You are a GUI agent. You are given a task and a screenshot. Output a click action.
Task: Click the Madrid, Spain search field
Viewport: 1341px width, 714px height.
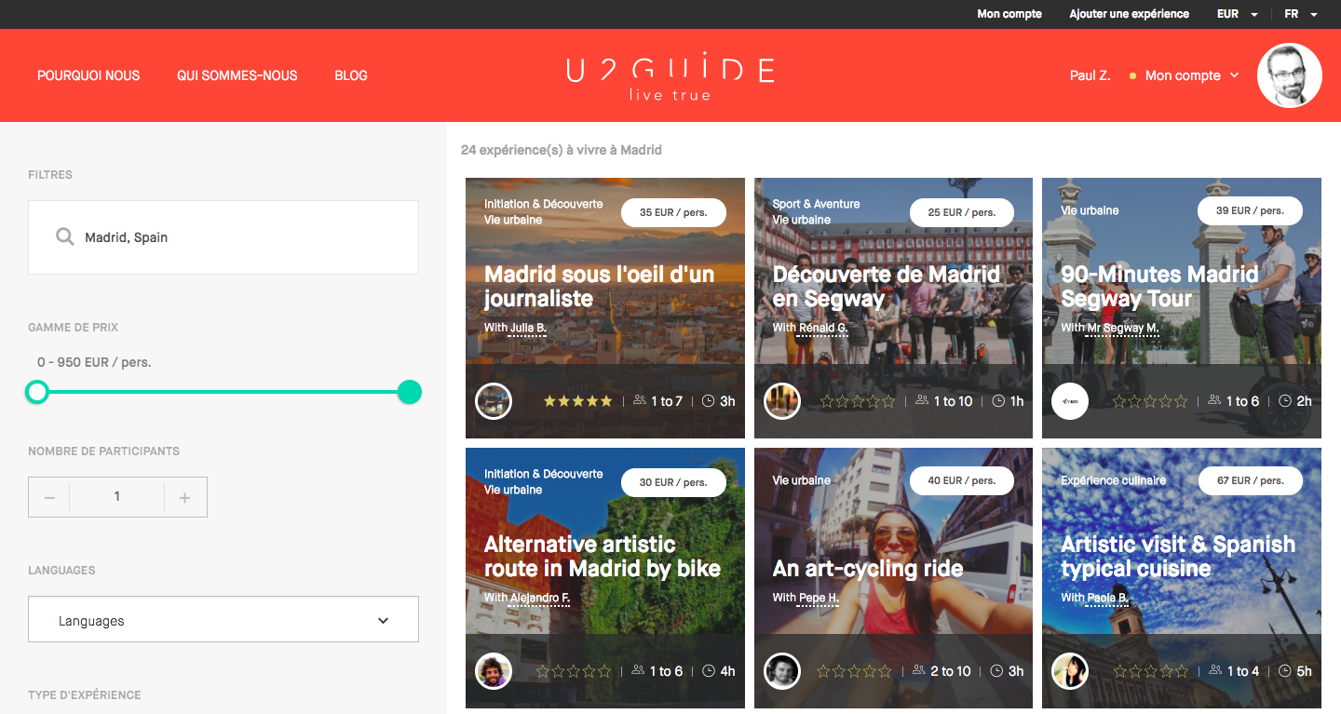pyautogui.click(x=223, y=237)
